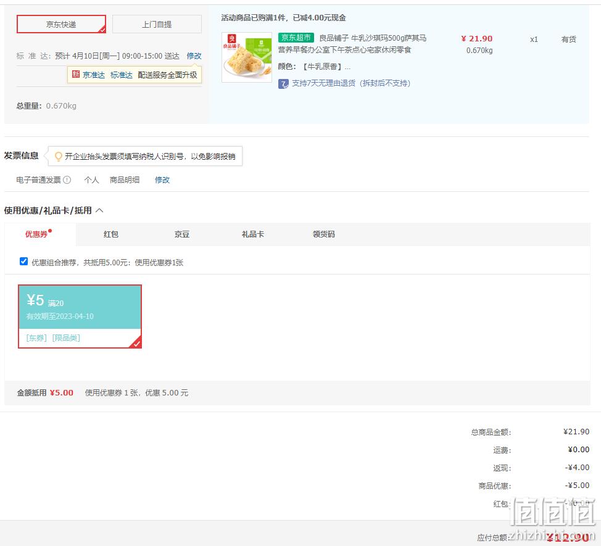Switch to the 红包 tab
The height and width of the screenshot is (546, 601).
(111, 234)
